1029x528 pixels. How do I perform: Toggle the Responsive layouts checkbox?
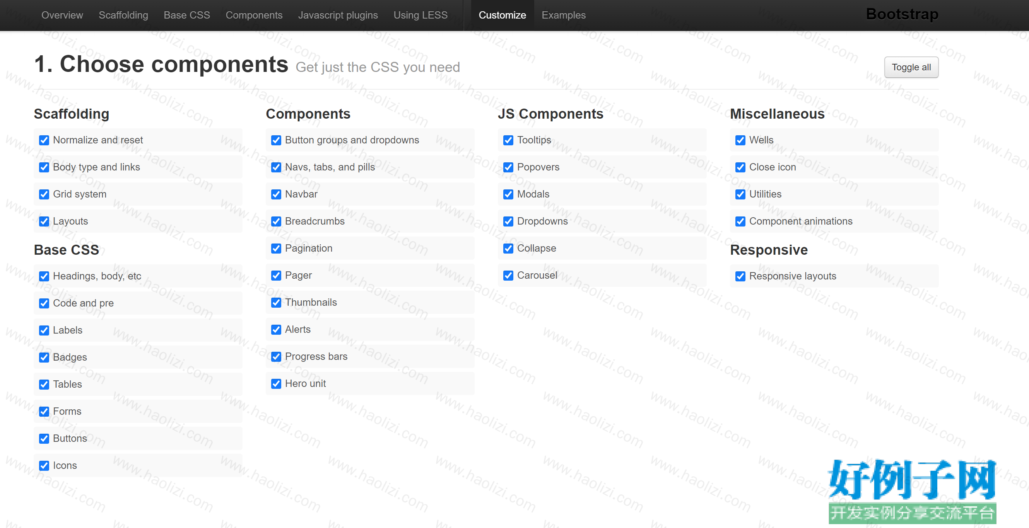pos(740,277)
